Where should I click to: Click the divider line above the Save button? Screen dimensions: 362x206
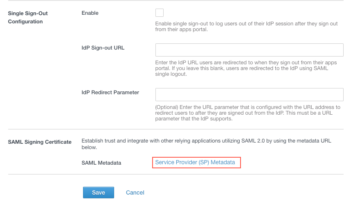pyautogui.click(x=176, y=174)
